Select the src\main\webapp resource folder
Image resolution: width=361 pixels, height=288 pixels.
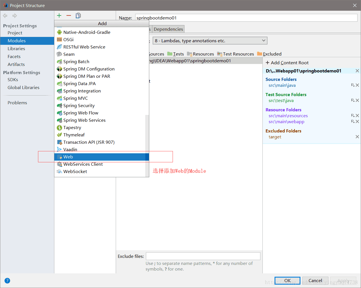click(286, 122)
